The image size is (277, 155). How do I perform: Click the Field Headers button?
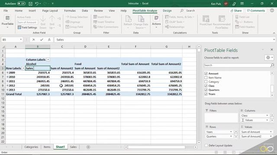245,27
